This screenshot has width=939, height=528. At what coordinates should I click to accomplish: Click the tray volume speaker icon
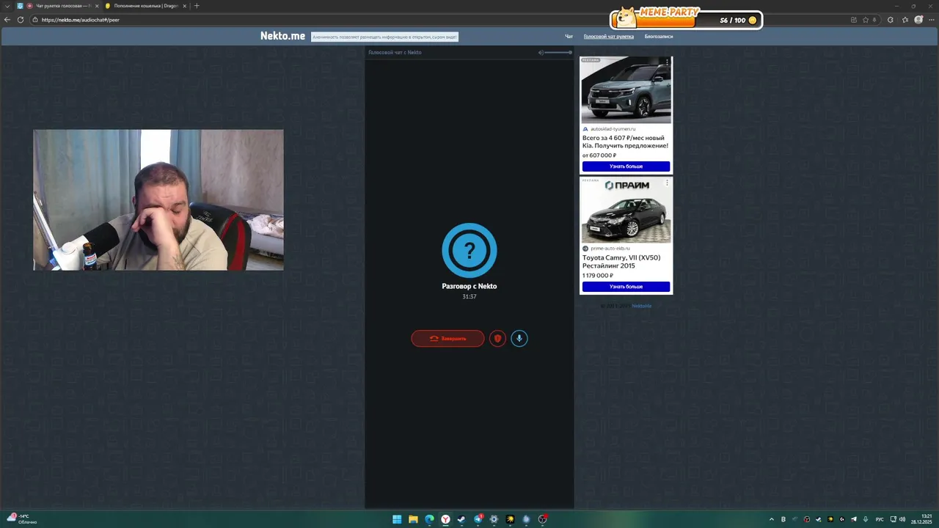click(x=902, y=519)
